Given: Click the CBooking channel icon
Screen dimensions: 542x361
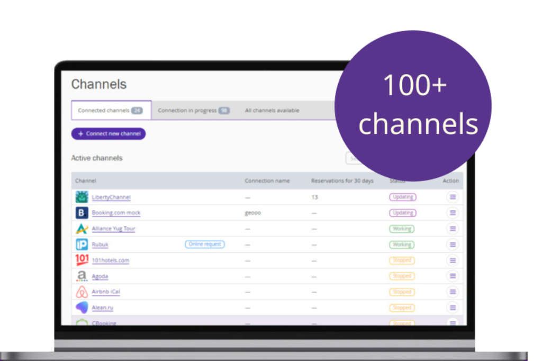Looking at the screenshot, I should 81,321.
